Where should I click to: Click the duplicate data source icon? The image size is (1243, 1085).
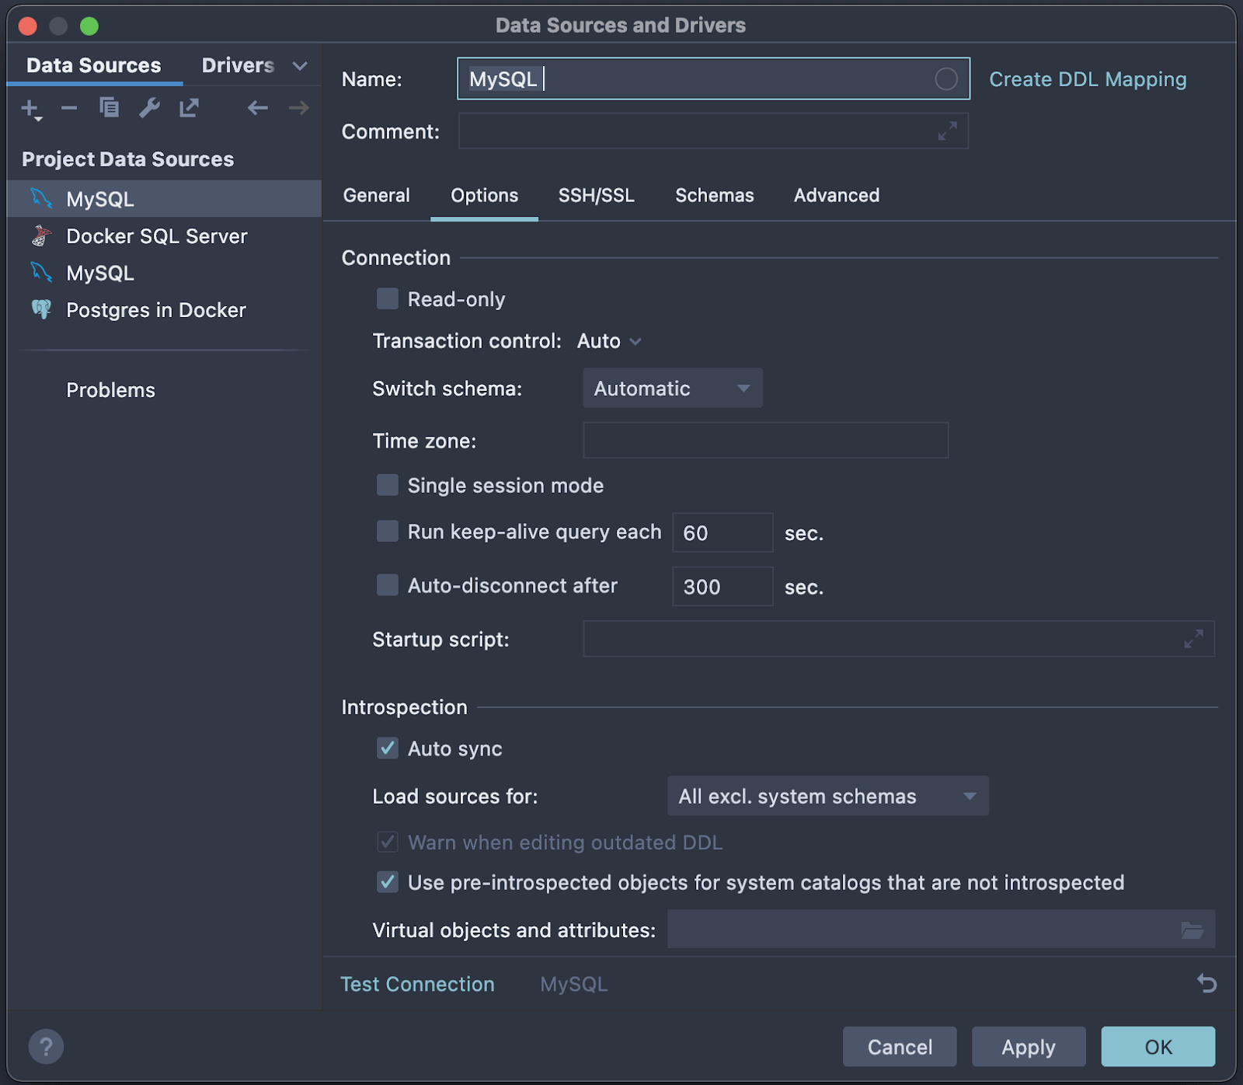pos(110,108)
